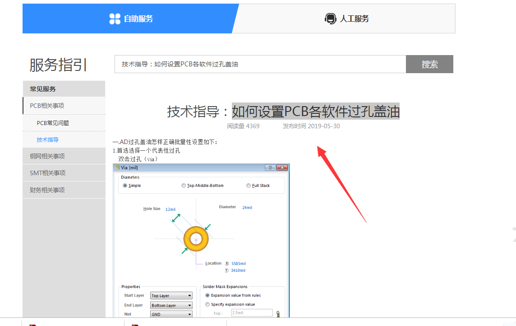
Task: Click the Via dialog help question-mark button
Action: (x=271, y=168)
